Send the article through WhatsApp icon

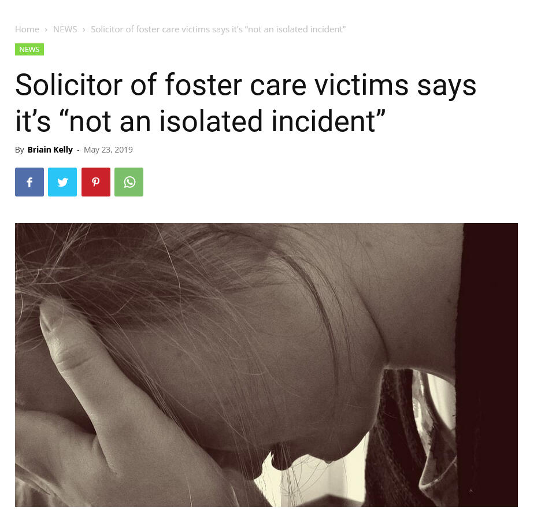coord(129,182)
